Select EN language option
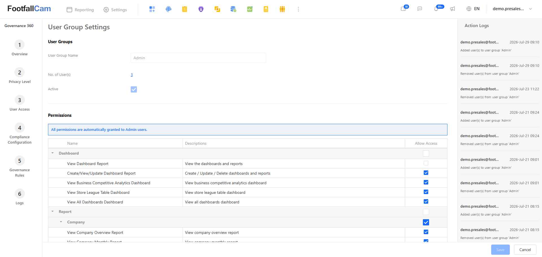The width and height of the screenshot is (542, 257). [477, 9]
